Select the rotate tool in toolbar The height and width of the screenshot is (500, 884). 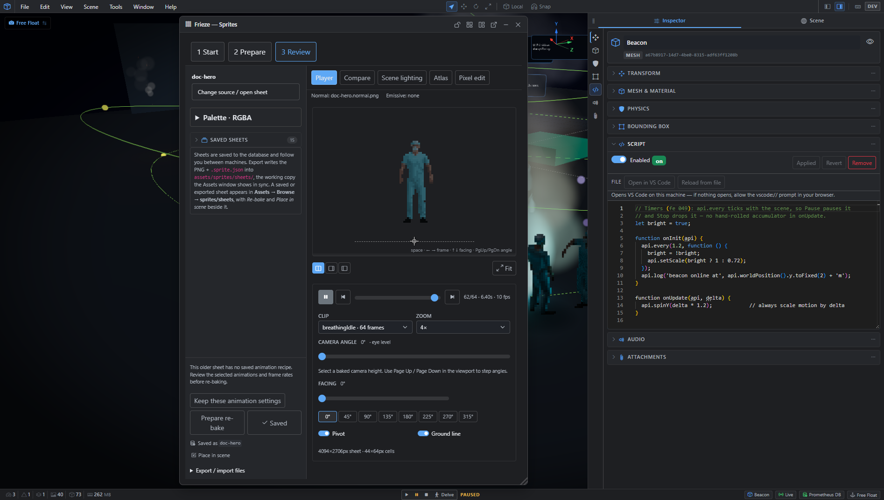tap(476, 7)
